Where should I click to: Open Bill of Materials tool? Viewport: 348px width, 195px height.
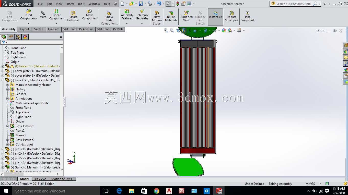click(171, 17)
